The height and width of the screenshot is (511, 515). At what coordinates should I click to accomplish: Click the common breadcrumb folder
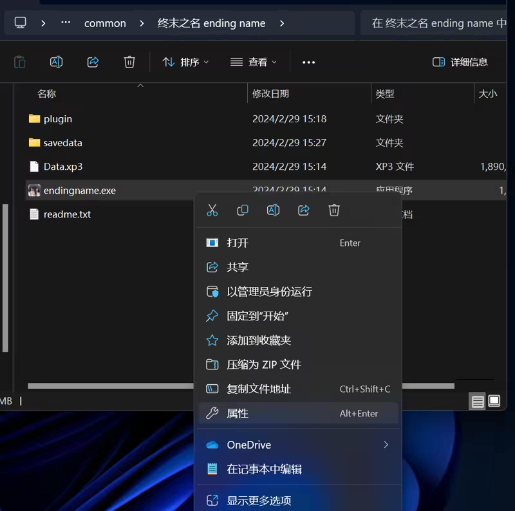105,23
